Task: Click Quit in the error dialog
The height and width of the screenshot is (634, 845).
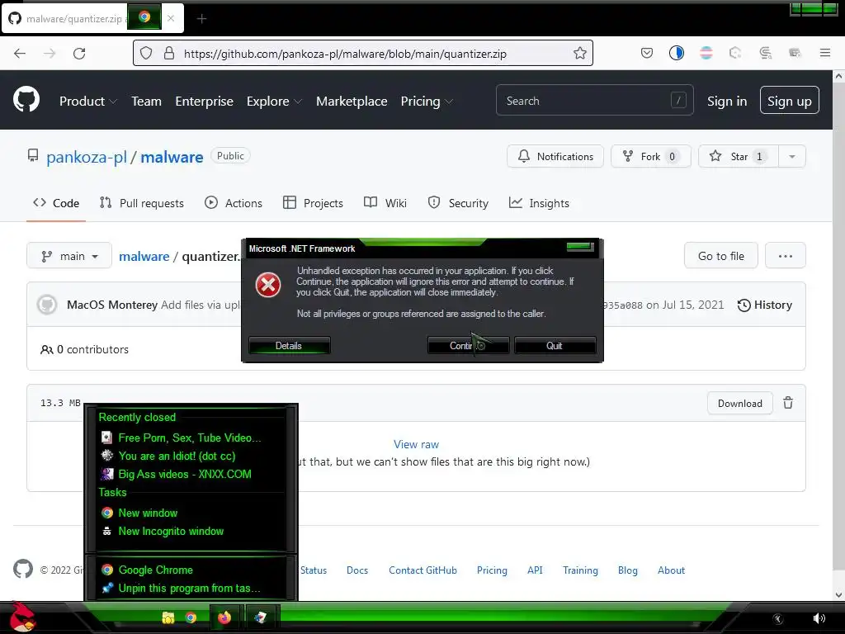Action: 555,346
